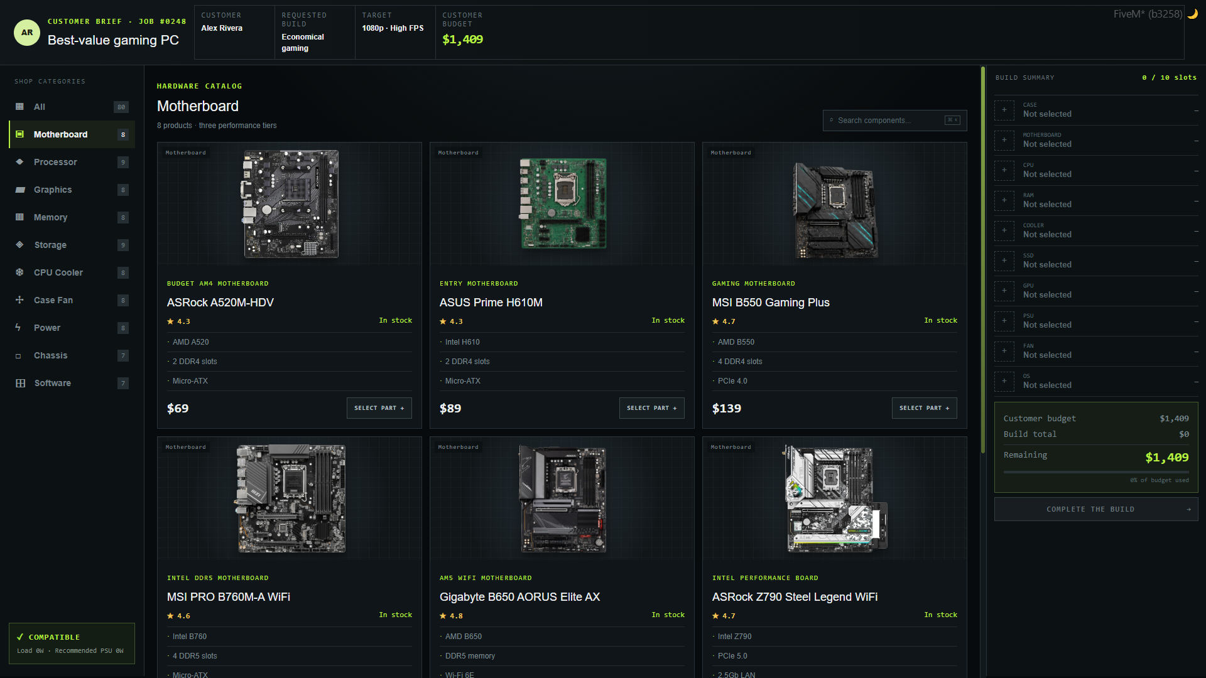Image resolution: width=1206 pixels, height=678 pixels.
Task: Click the ASUS Prime H610M product image
Action: pos(562,204)
